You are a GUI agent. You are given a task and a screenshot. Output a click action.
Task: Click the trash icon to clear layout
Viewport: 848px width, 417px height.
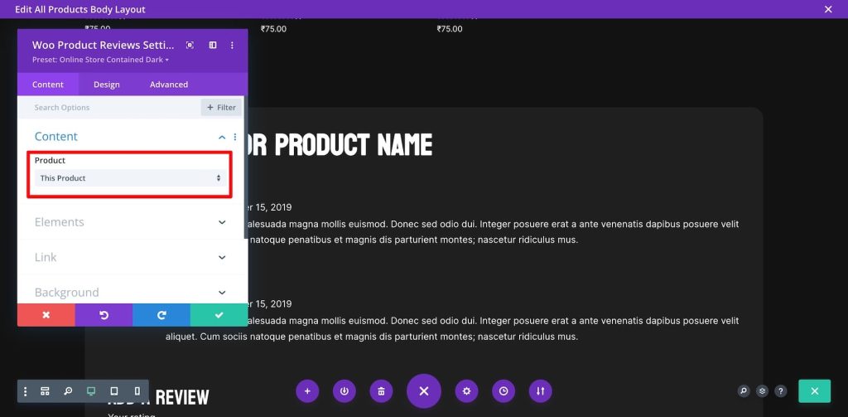click(380, 391)
